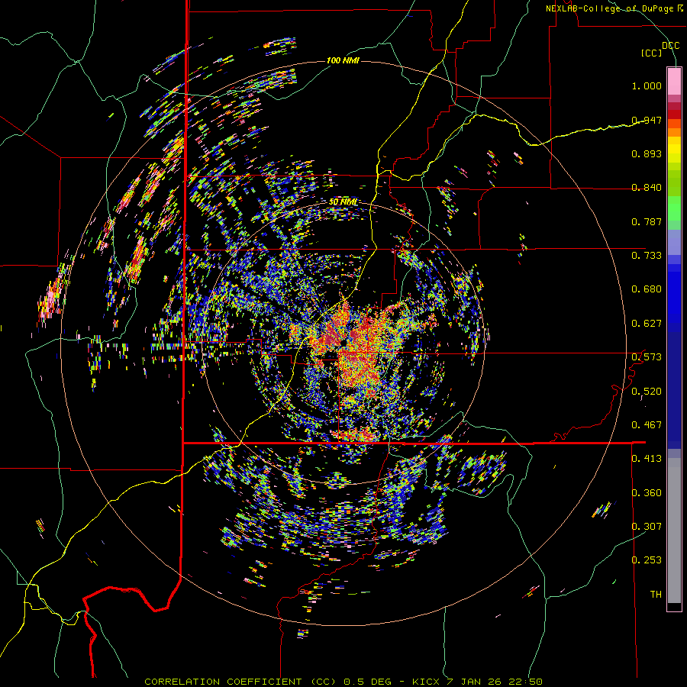This screenshot has height=687, width=687.
Task: Click the 0.253 scale value
Action: pyautogui.click(x=647, y=560)
